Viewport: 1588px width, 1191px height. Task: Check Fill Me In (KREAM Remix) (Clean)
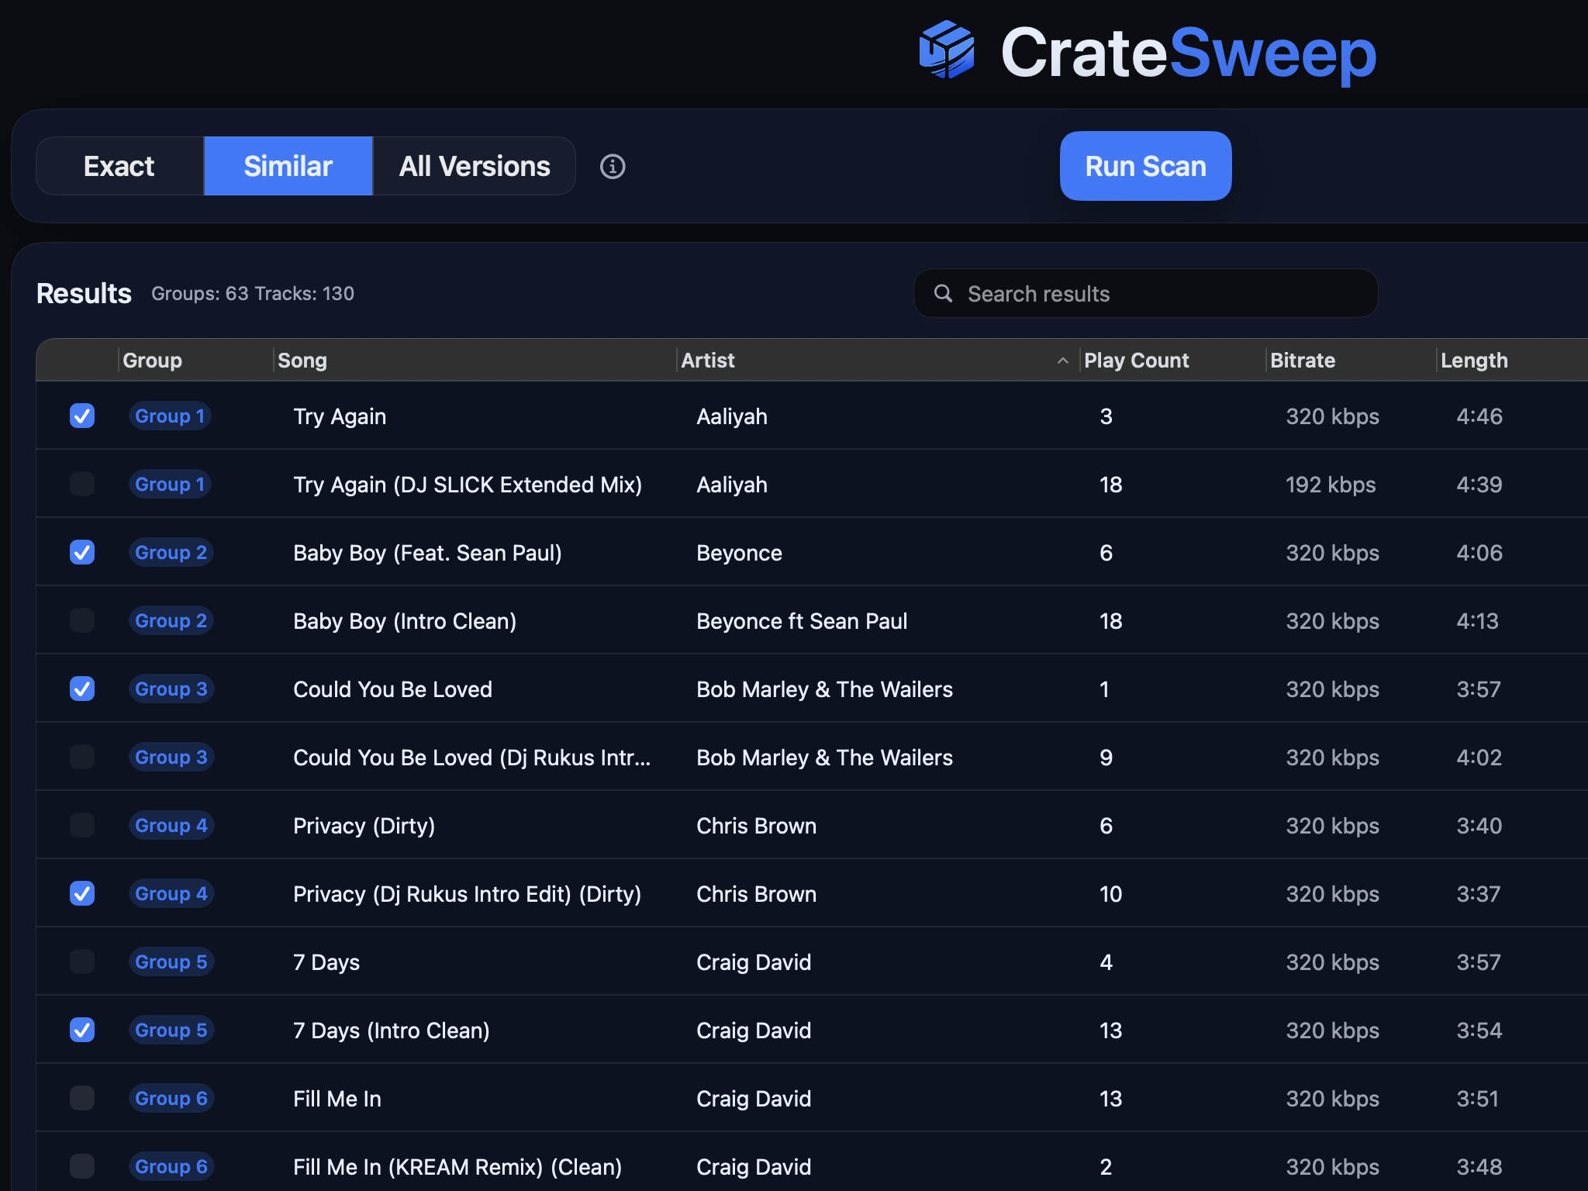point(82,1167)
